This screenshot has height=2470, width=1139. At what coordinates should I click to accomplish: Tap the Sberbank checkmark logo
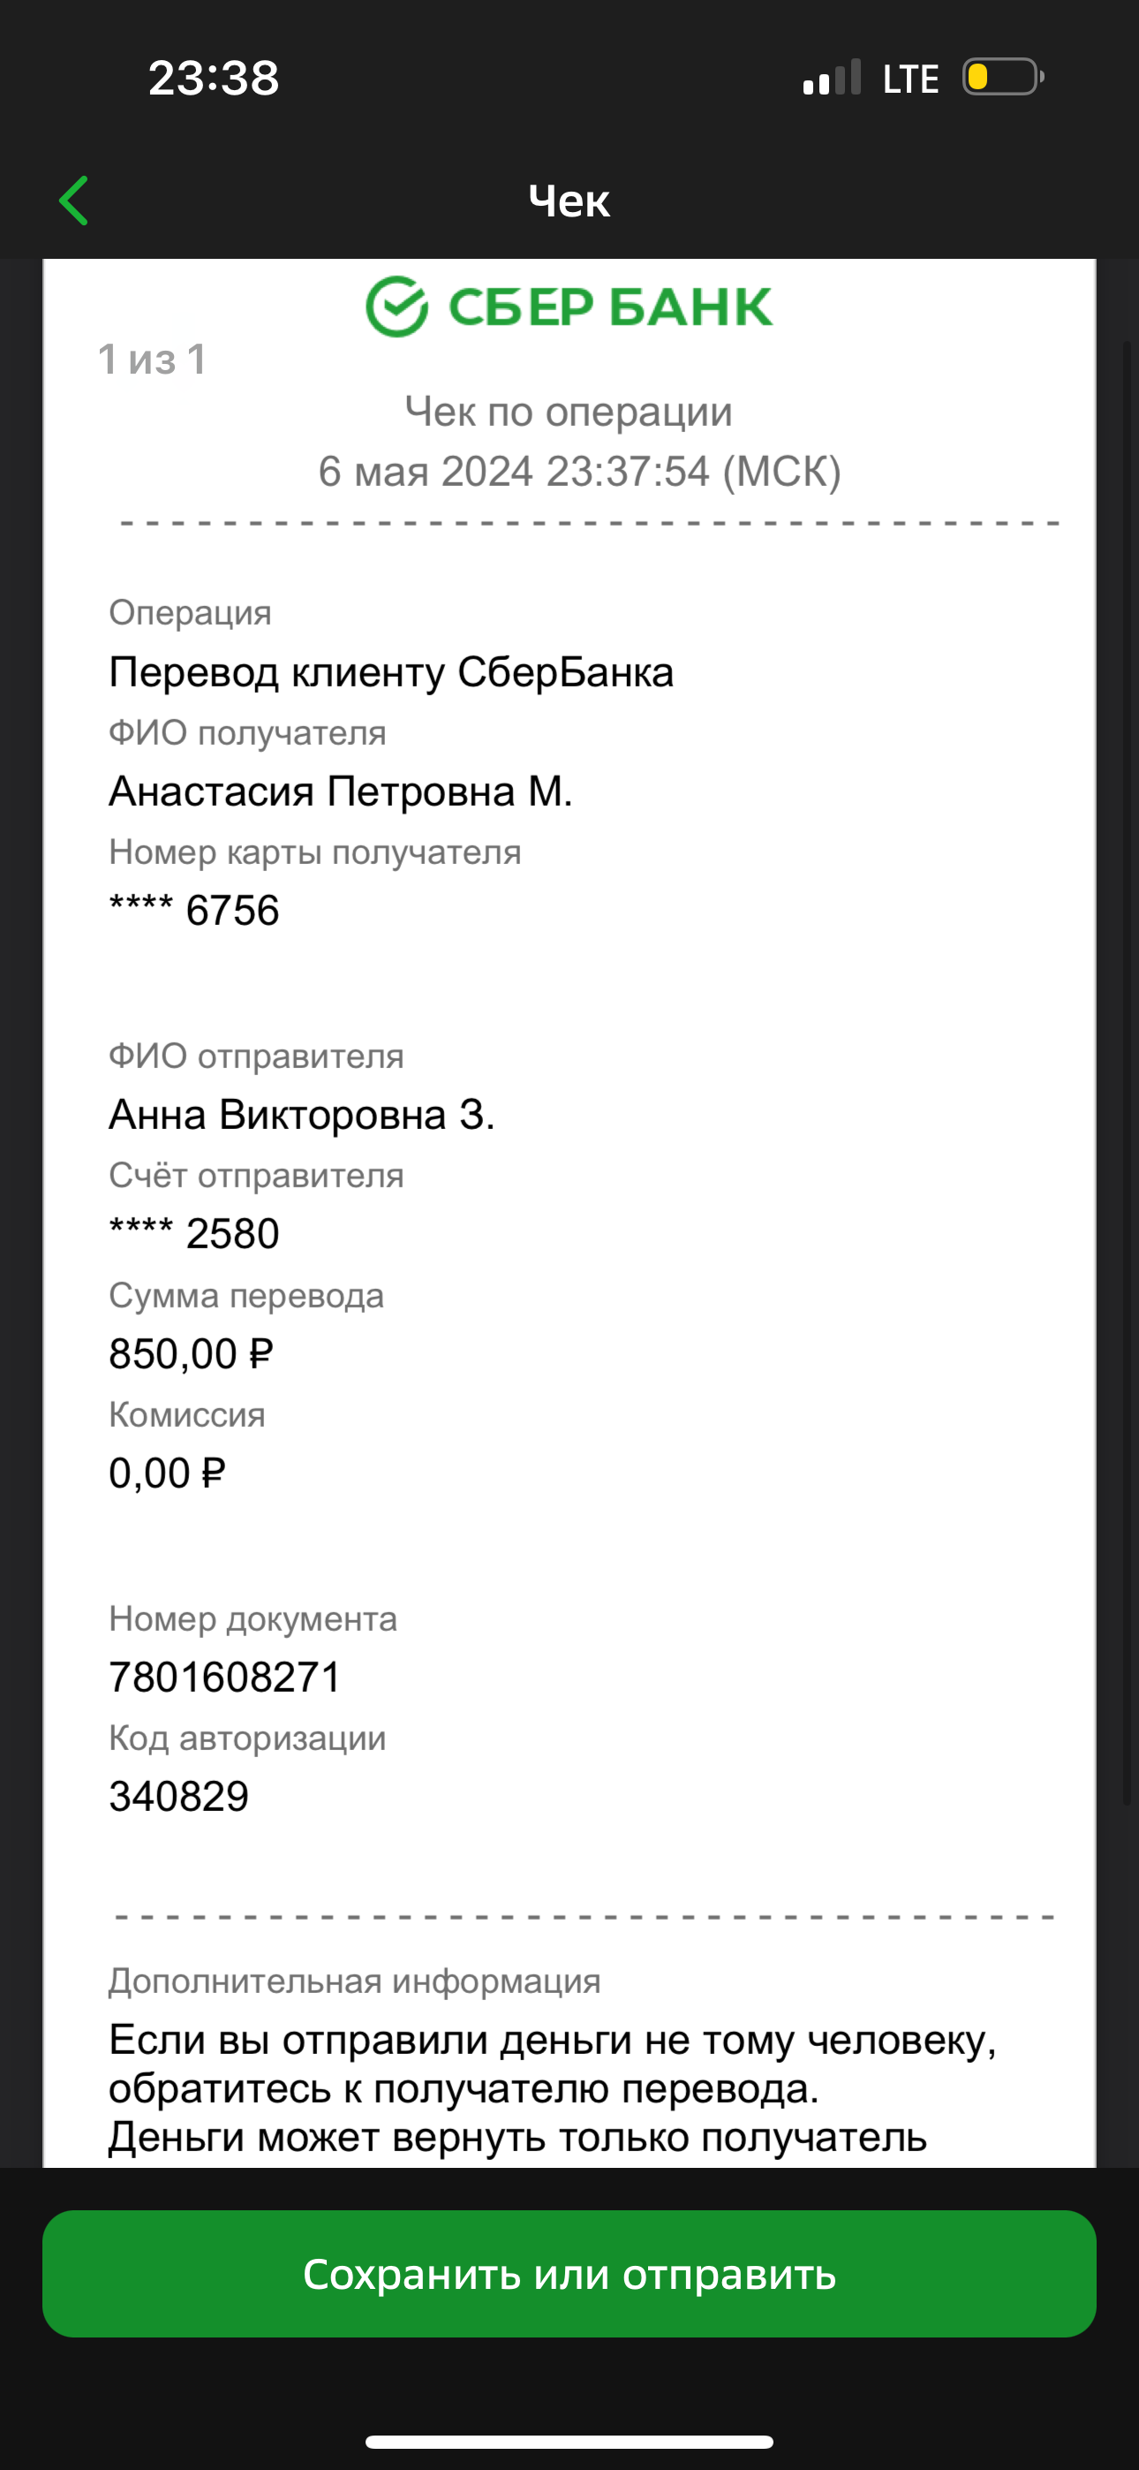tap(396, 307)
